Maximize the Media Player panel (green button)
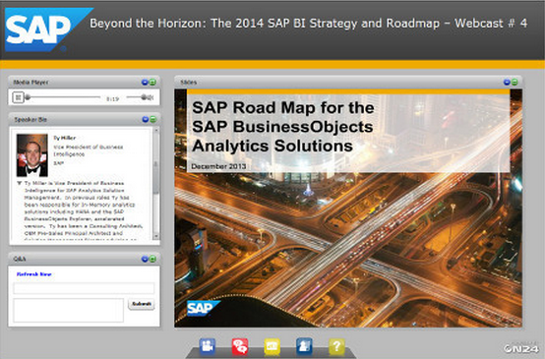 tap(152, 83)
